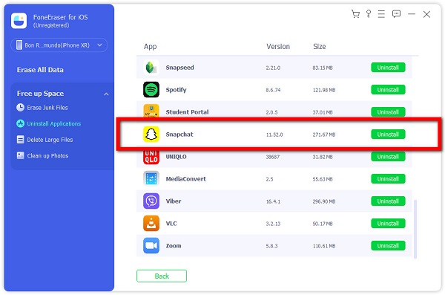Select the MediaConvert app name
The width and height of the screenshot is (445, 295).
186,179
